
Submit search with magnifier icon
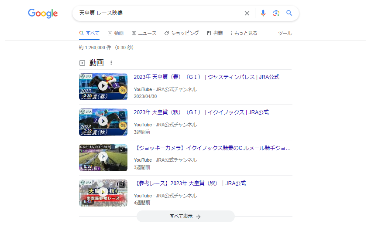289,13
